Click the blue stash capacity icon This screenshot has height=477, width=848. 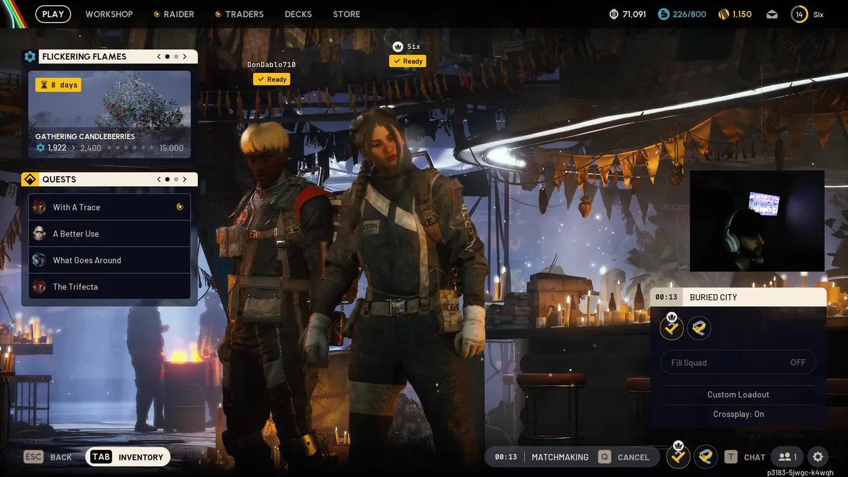[x=663, y=14]
